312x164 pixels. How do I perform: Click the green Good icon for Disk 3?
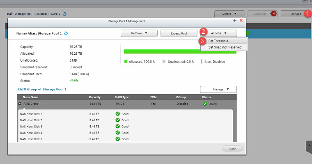click(117, 126)
